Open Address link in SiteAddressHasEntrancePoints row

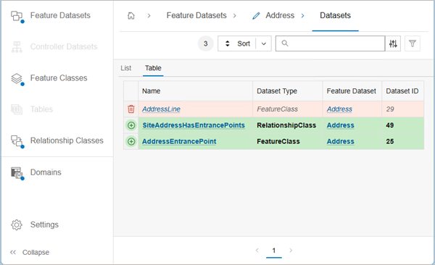pyautogui.click(x=341, y=125)
